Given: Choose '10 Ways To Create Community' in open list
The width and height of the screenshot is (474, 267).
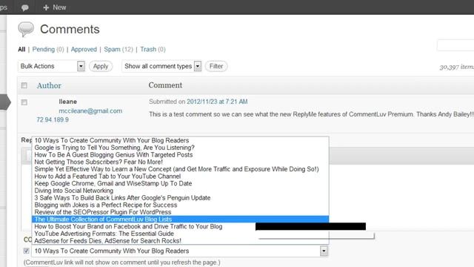Looking at the screenshot, I should pos(180,140).
